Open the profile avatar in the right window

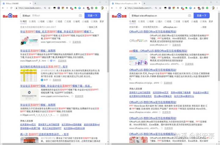point(213,8)
